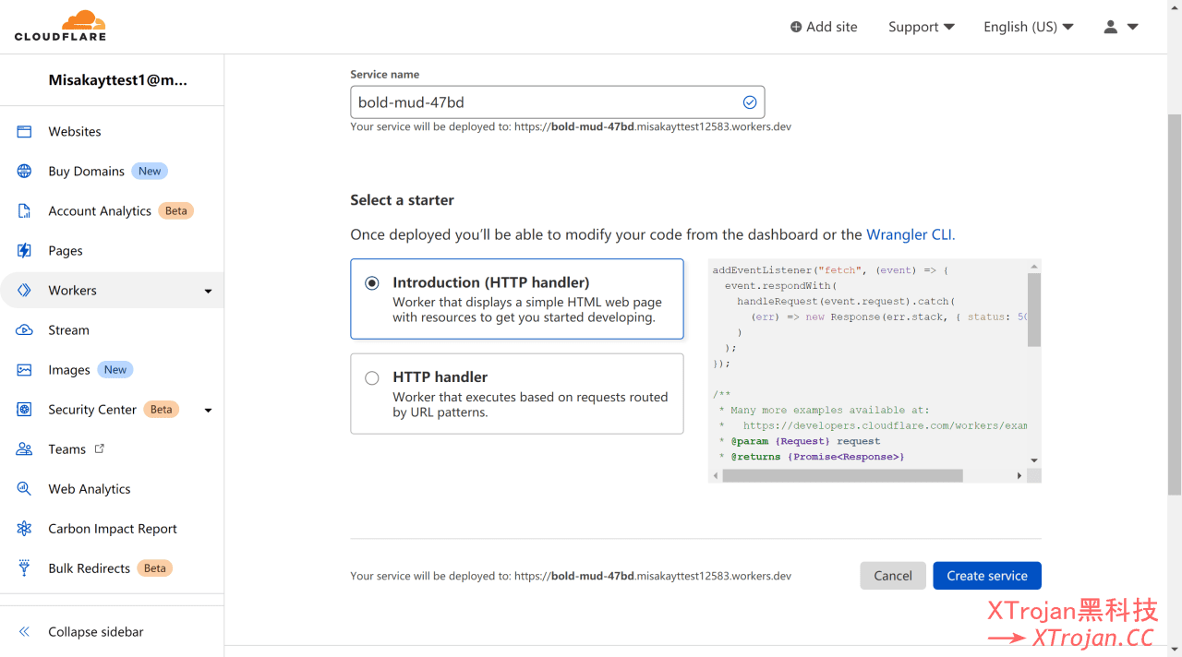
Task: Click the service name validation checkmark
Action: (x=750, y=102)
